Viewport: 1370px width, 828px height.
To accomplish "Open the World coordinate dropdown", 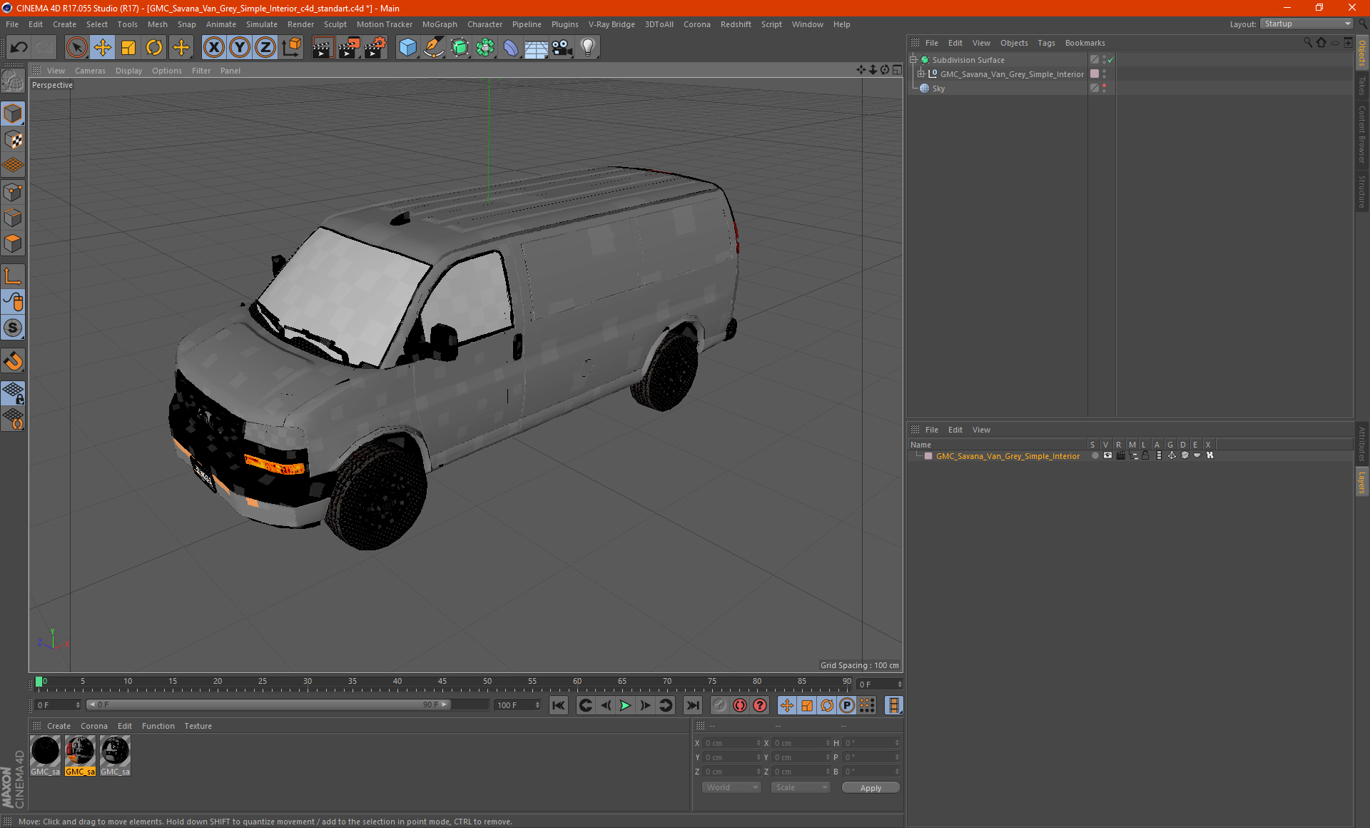I will pos(731,787).
